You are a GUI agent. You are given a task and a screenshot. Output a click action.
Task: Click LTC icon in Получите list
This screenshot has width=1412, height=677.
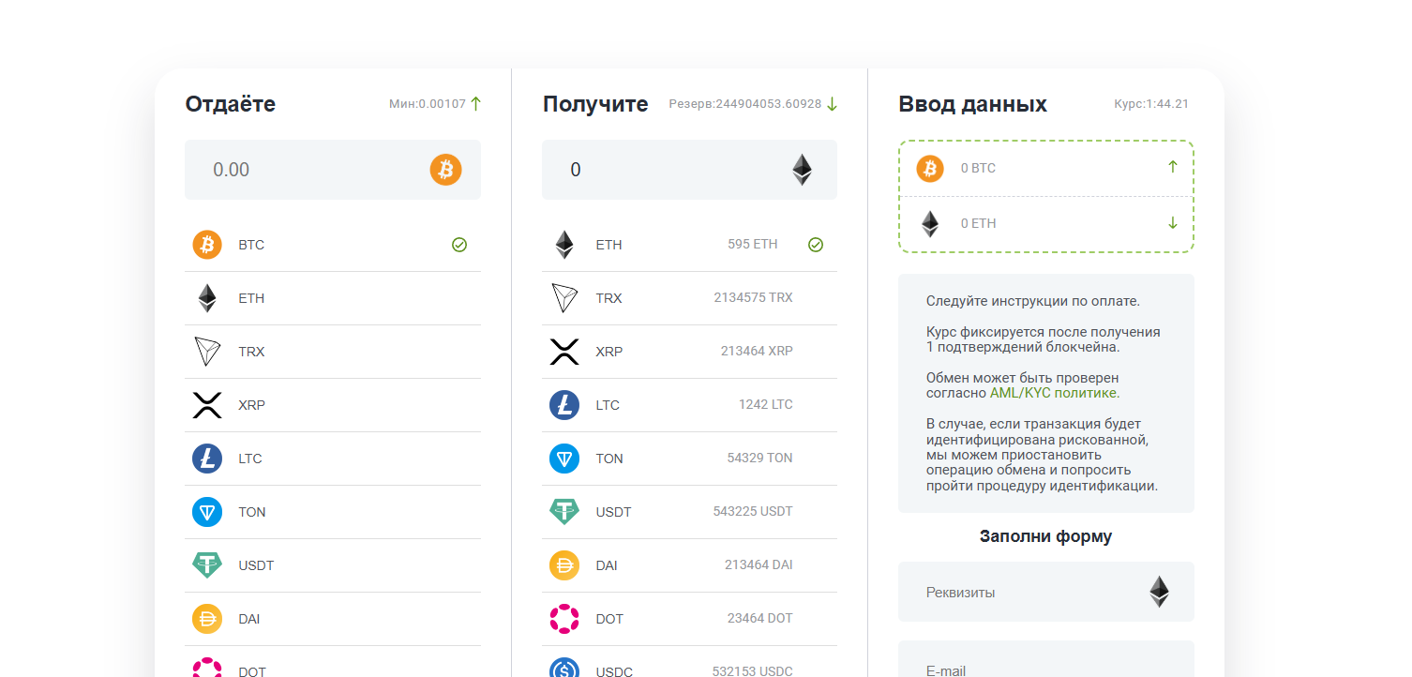point(564,405)
